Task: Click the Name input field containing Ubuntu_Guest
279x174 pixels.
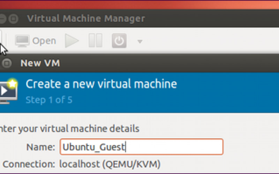Action: [x=142, y=147]
